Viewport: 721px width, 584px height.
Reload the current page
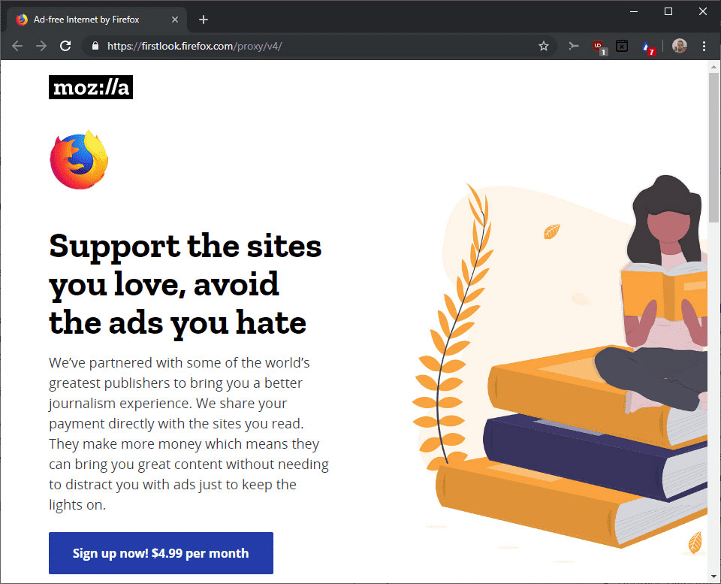click(65, 46)
